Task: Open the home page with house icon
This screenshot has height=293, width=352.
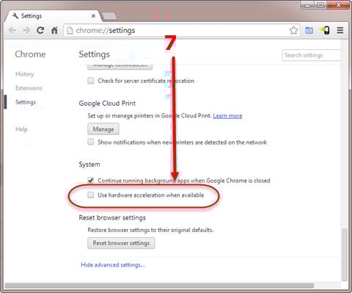Action: tap(54, 30)
